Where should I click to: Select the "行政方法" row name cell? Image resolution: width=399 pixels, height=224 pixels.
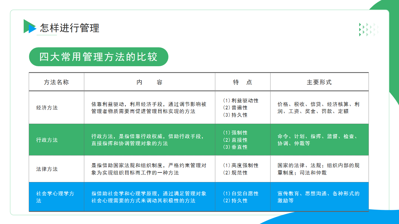[x=47, y=140]
